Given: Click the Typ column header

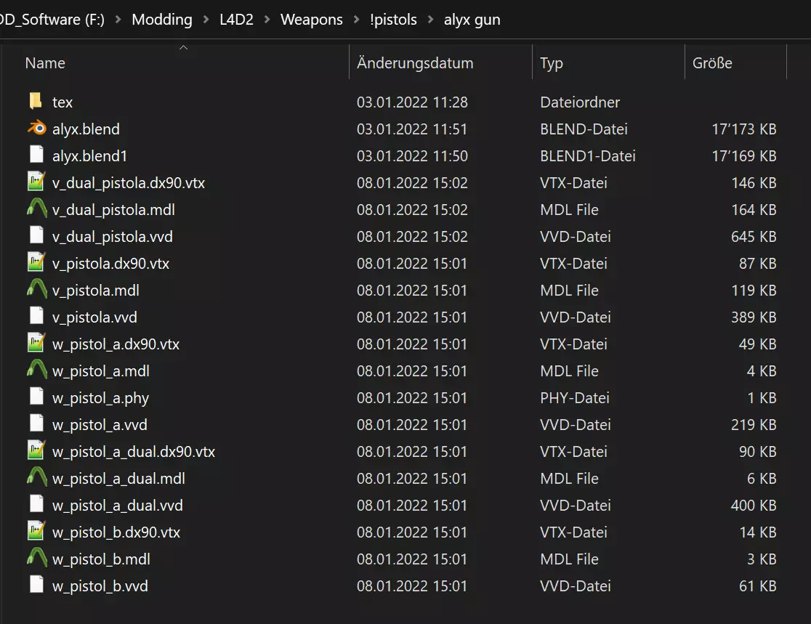Looking at the screenshot, I should point(552,63).
